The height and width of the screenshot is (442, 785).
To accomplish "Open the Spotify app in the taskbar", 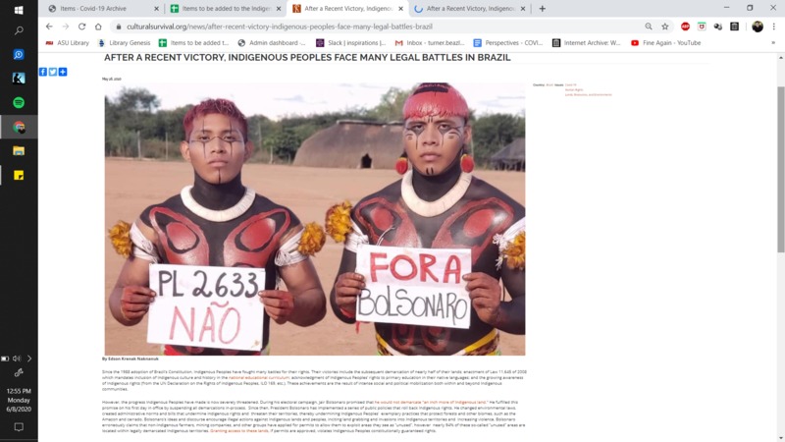I will 19,103.
